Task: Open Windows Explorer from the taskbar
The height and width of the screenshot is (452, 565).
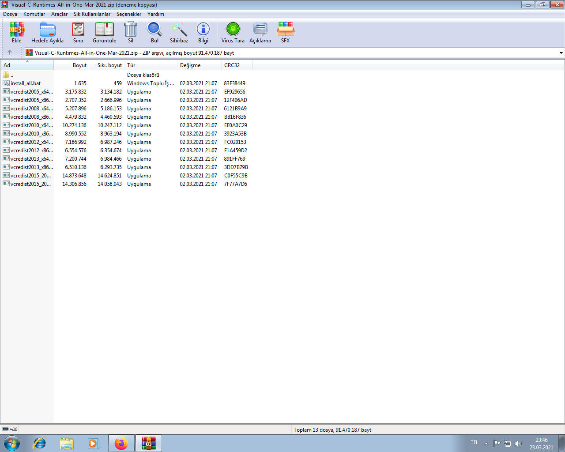Action: pyautogui.click(x=67, y=443)
